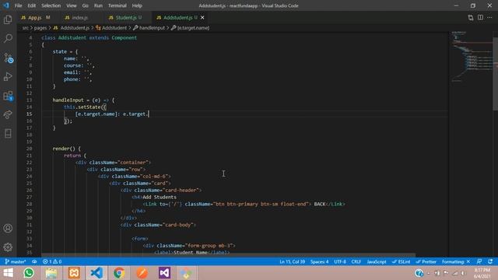Click the handleInput breadcrumb
This screenshot has width=498, height=280.
coord(149,28)
